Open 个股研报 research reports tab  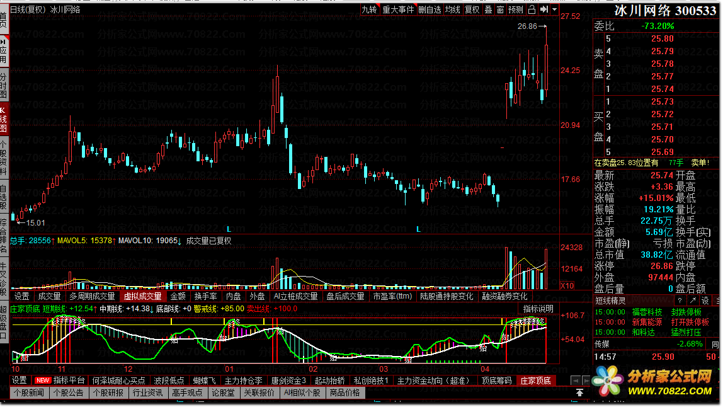tap(108, 393)
